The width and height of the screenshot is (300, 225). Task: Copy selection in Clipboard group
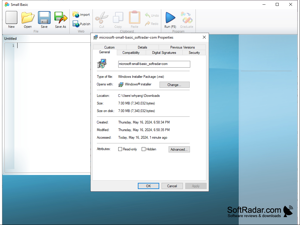pyautogui.click(x=118, y=20)
